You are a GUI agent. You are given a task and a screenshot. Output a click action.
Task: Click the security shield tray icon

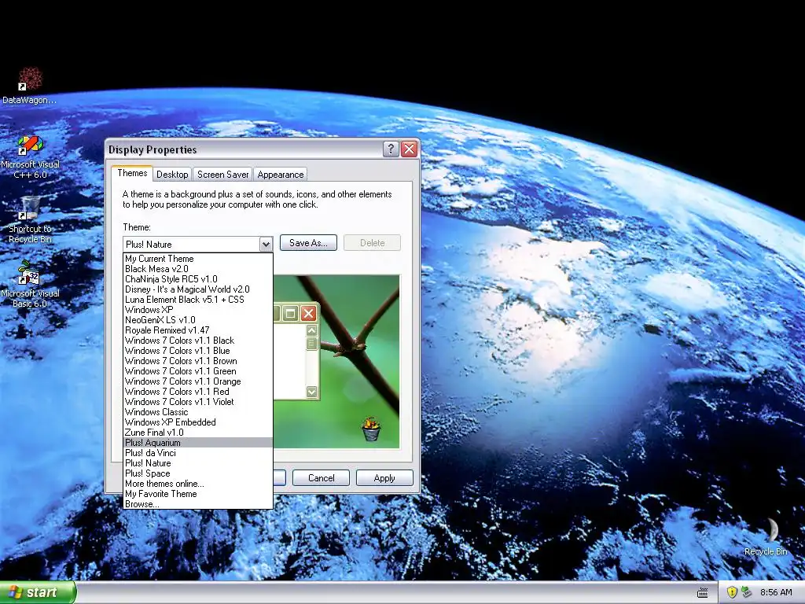732,593
